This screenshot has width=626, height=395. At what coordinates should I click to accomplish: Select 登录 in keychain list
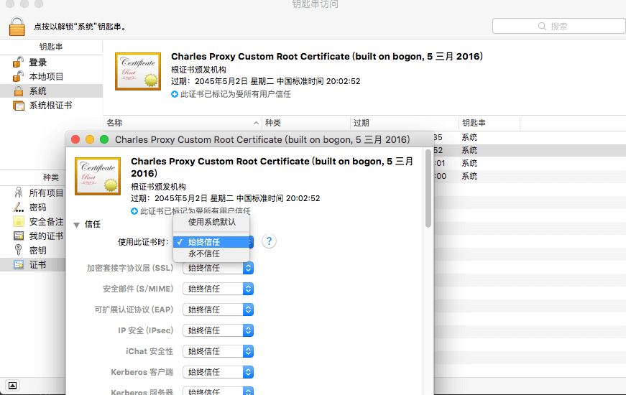tap(38, 62)
